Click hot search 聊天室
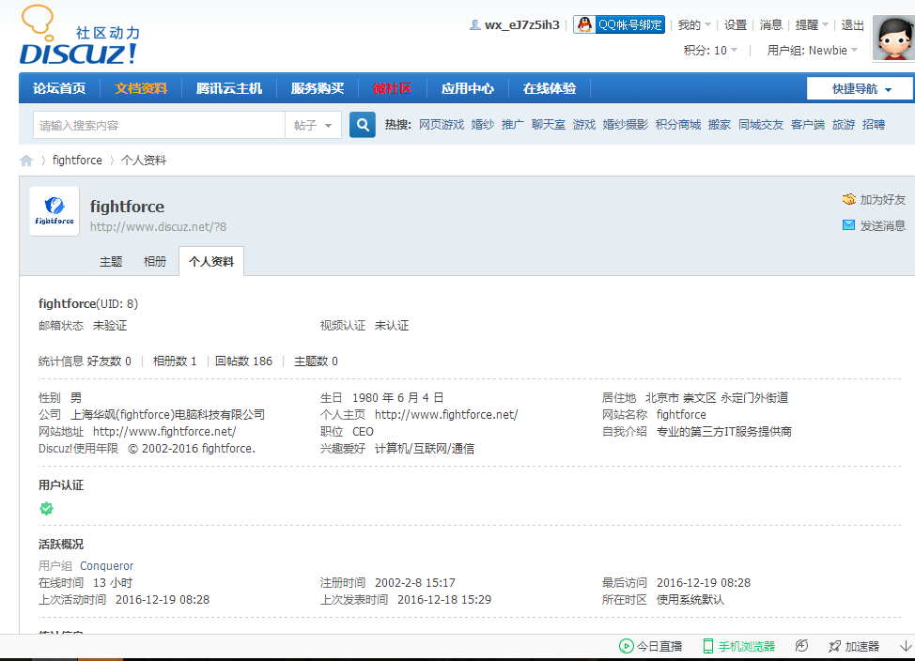The height and width of the screenshot is (661, 915). [548, 124]
